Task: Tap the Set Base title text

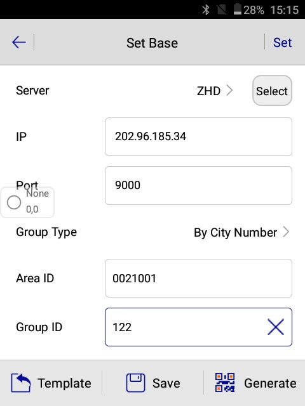Action: 152,43
